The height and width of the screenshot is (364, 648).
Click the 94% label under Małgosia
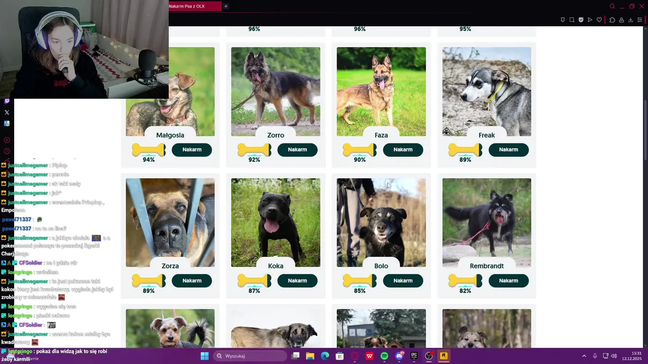[x=148, y=160]
